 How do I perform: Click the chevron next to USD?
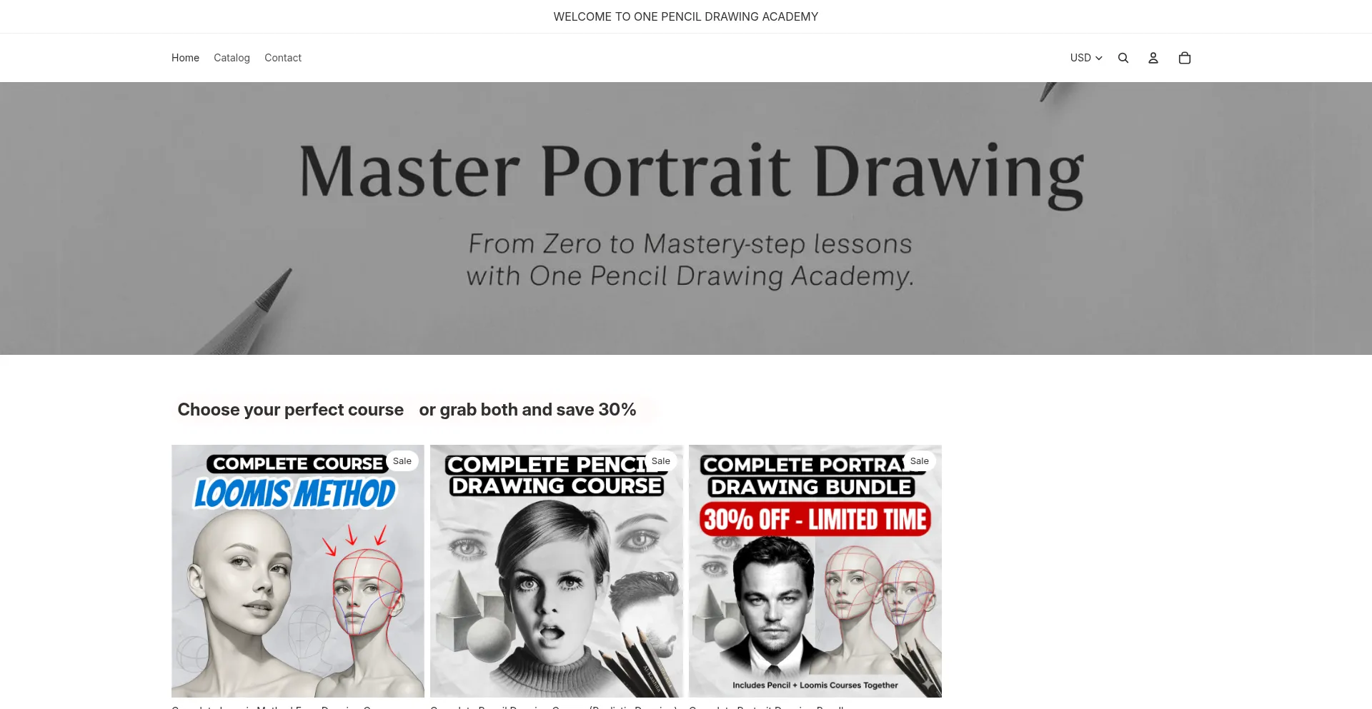(x=1098, y=58)
